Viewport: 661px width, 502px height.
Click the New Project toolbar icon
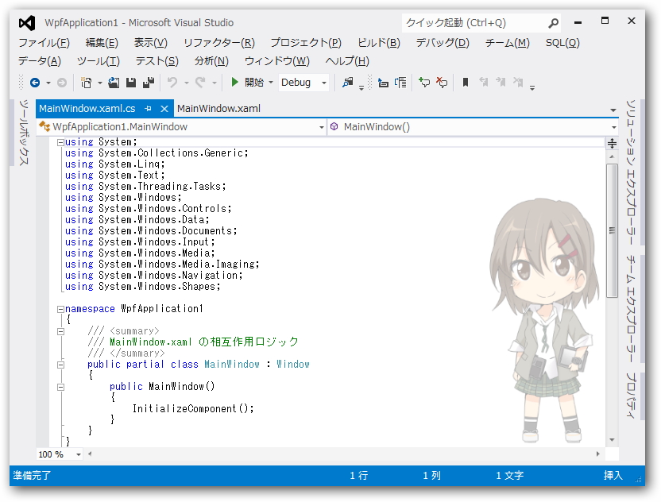(x=86, y=83)
